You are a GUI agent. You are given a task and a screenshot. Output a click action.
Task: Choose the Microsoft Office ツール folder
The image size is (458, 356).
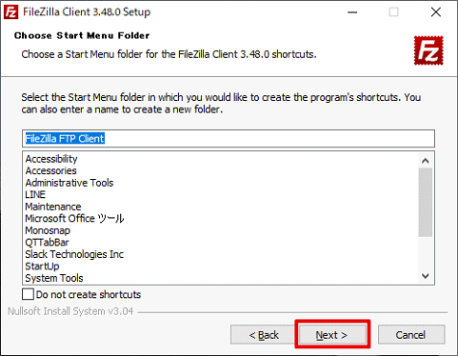(74, 219)
